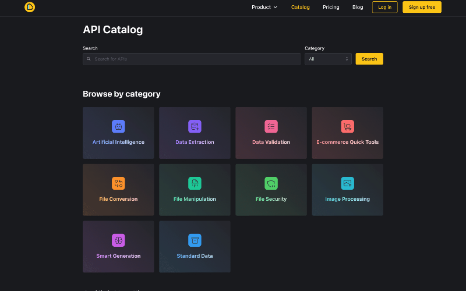
Task: Open the Artificial Intelligence category label
Action: (x=118, y=142)
